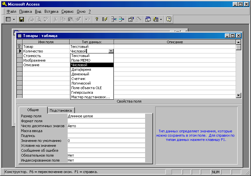Choose Поле МЕМО from data type list

(x=92, y=60)
